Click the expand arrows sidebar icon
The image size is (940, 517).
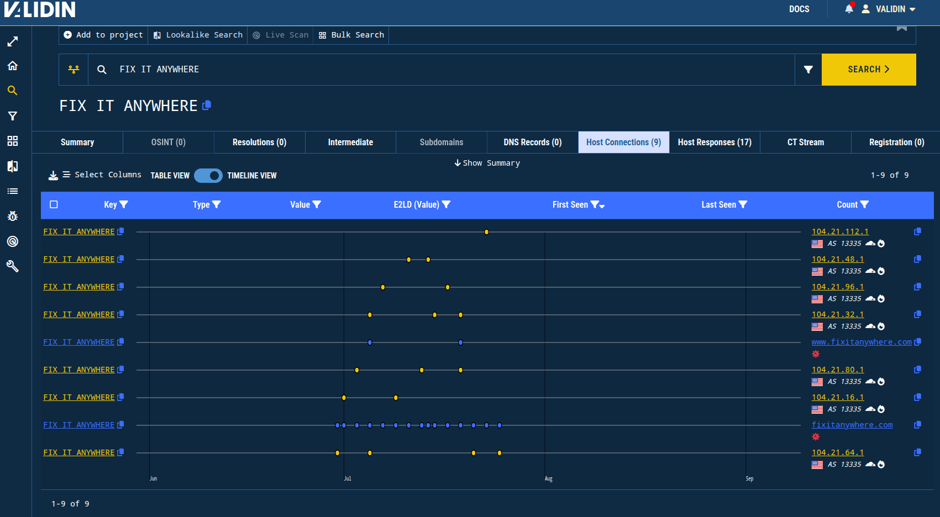coord(13,41)
